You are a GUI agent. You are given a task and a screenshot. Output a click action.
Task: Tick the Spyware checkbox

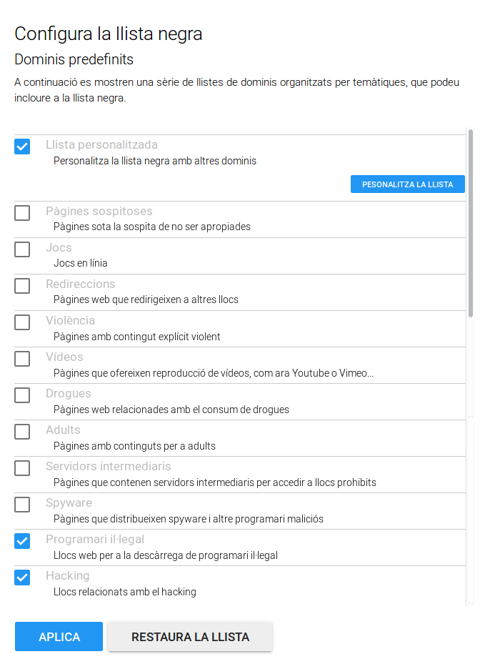tap(22, 505)
